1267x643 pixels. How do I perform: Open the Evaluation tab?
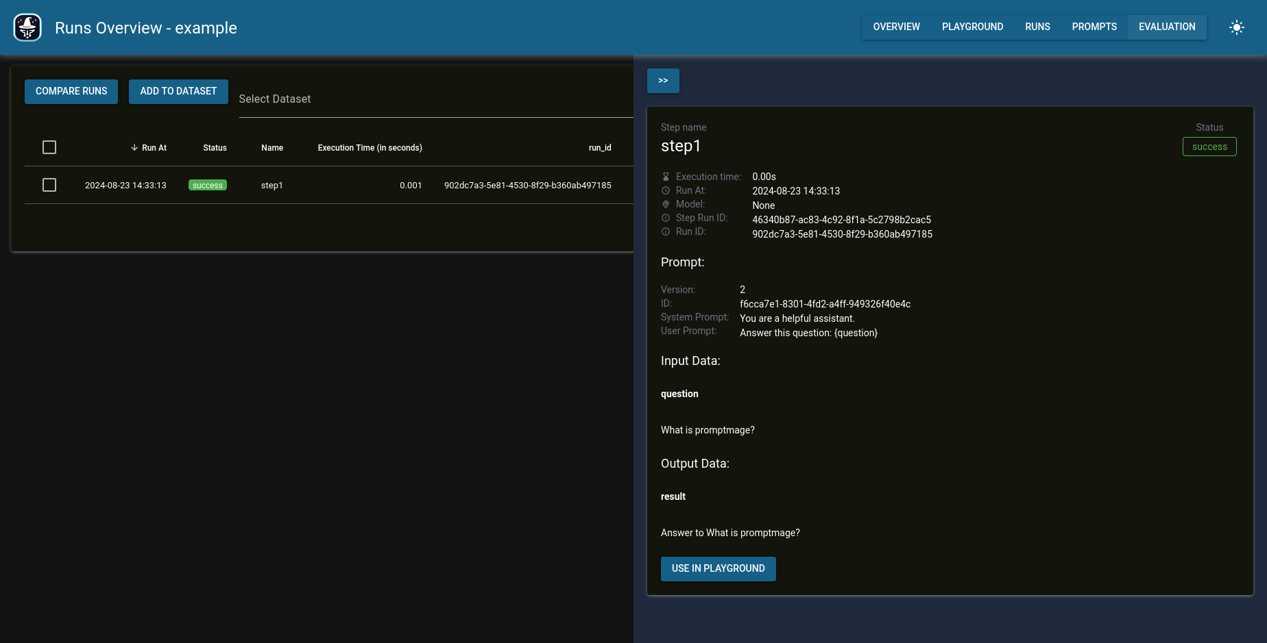(1167, 27)
